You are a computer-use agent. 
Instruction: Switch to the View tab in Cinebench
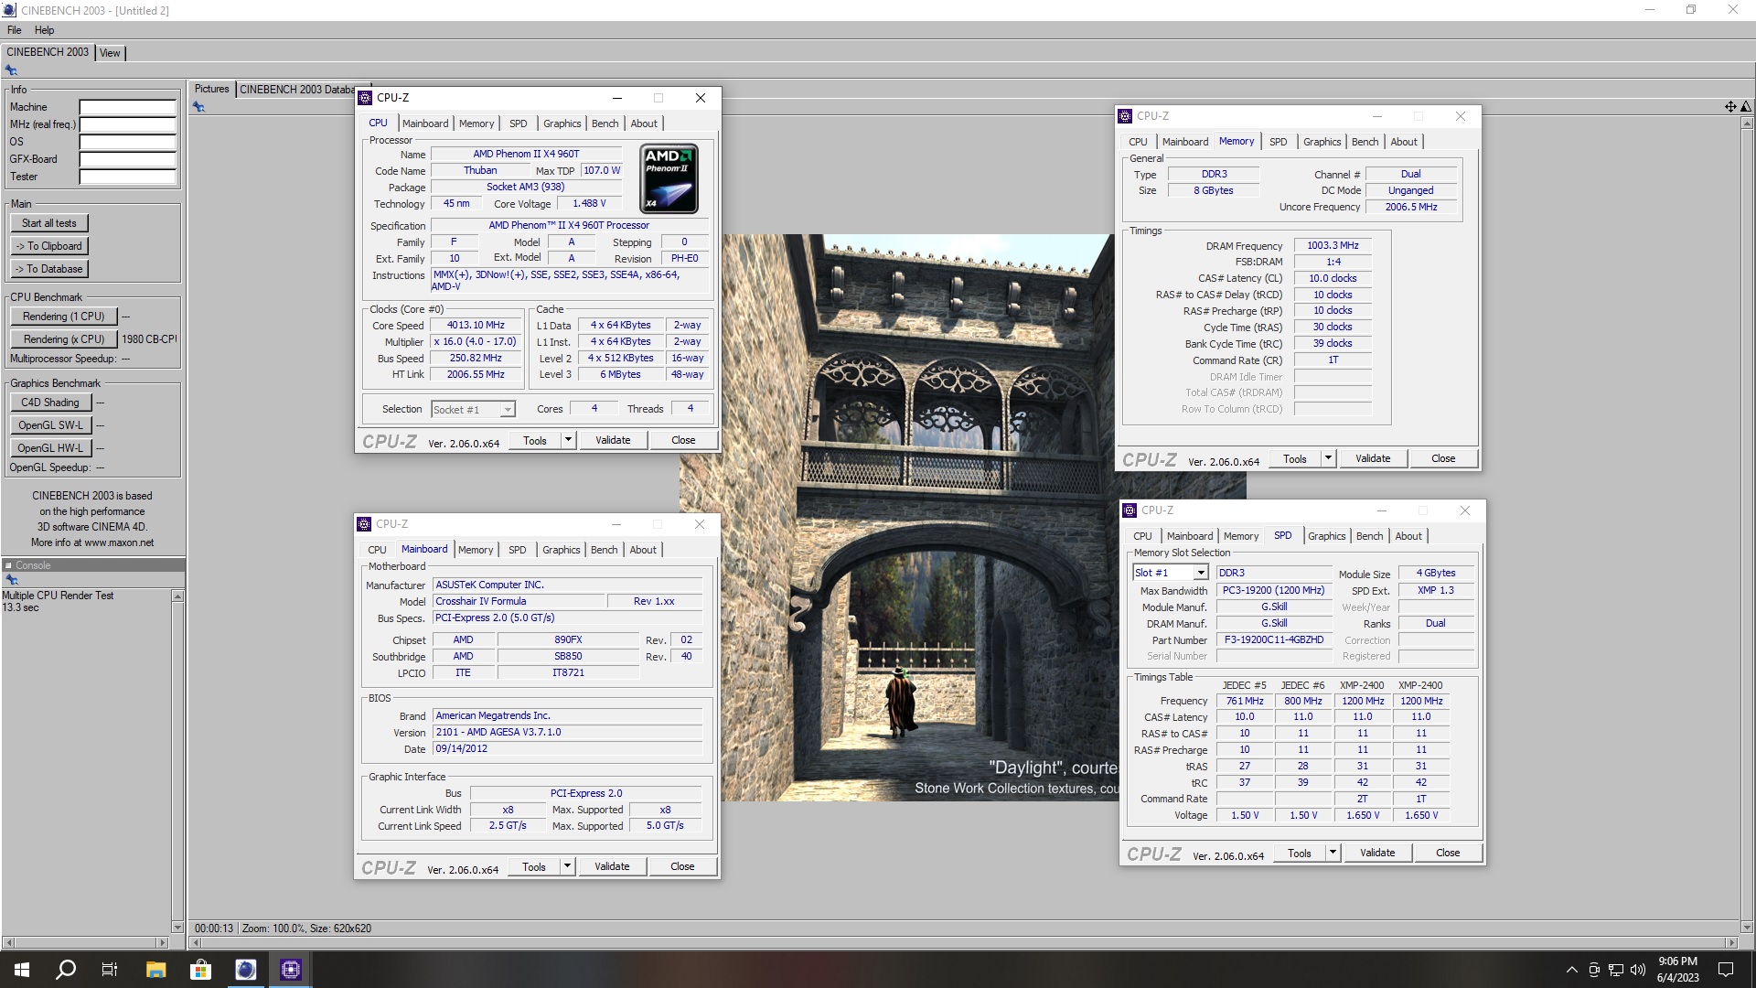110,53
